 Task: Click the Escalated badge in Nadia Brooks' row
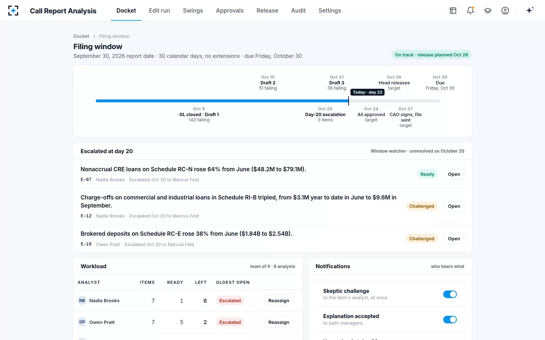click(x=230, y=301)
